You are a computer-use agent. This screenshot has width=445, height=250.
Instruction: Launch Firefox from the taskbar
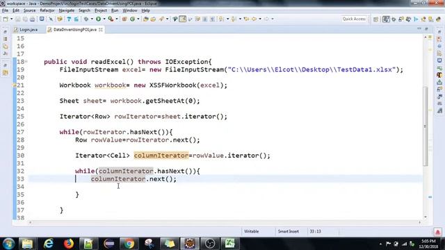68,244
